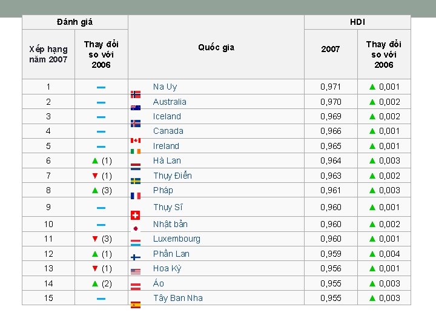Click the Canada flag icon

tap(136, 140)
